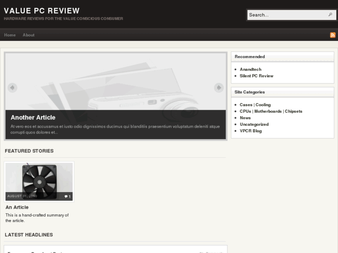Click the fan thumbnail image
This screenshot has height=253, width=338.
(x=39, y=182)
